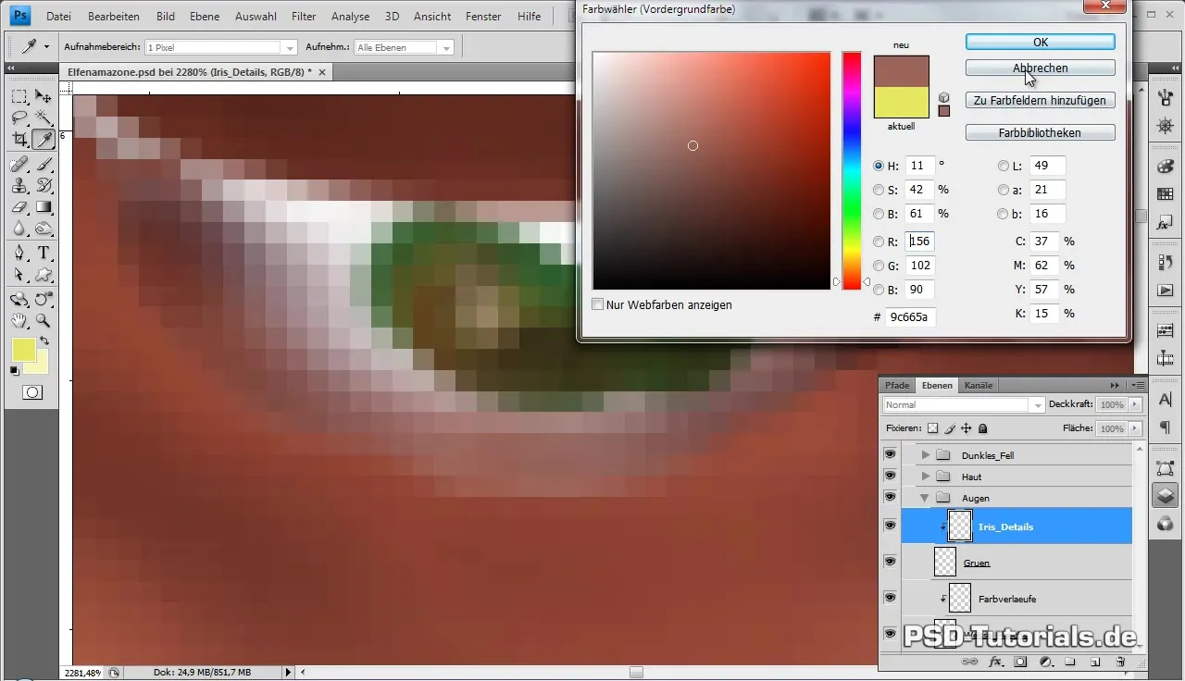1185x681 pixels.
Task: Open the Datei menu
Action: 57,17
